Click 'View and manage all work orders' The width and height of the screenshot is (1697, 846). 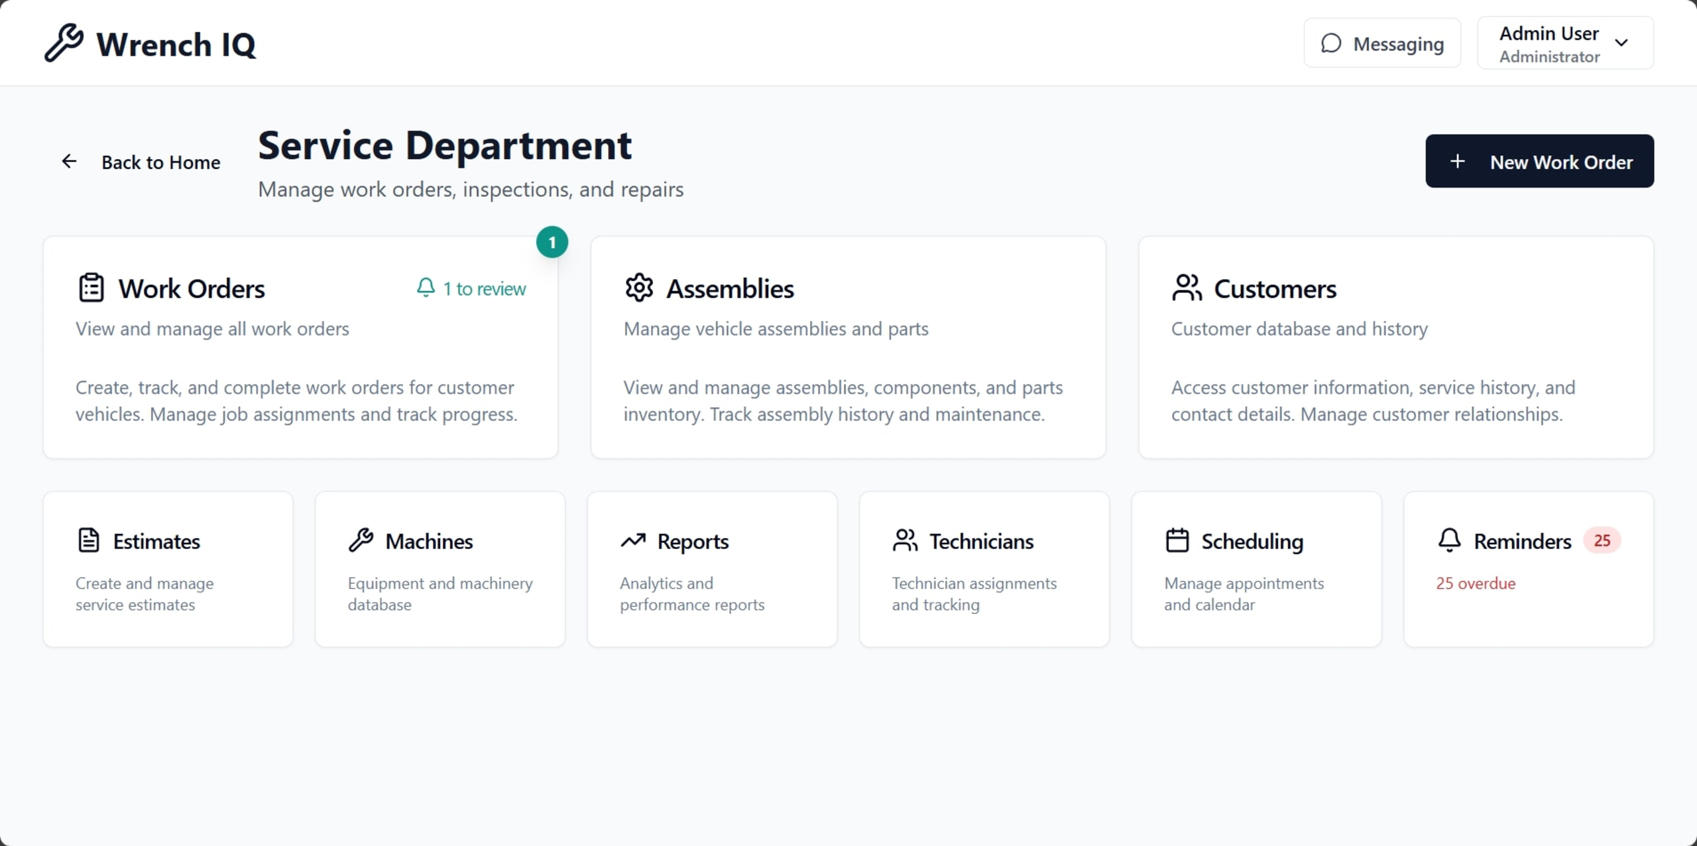click(212, 329)
